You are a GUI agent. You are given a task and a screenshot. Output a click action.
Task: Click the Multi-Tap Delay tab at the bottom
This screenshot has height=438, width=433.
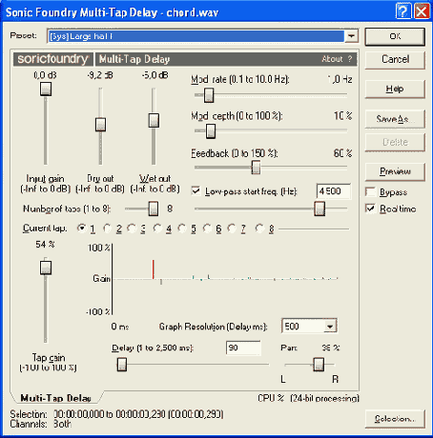click(56, 398)
